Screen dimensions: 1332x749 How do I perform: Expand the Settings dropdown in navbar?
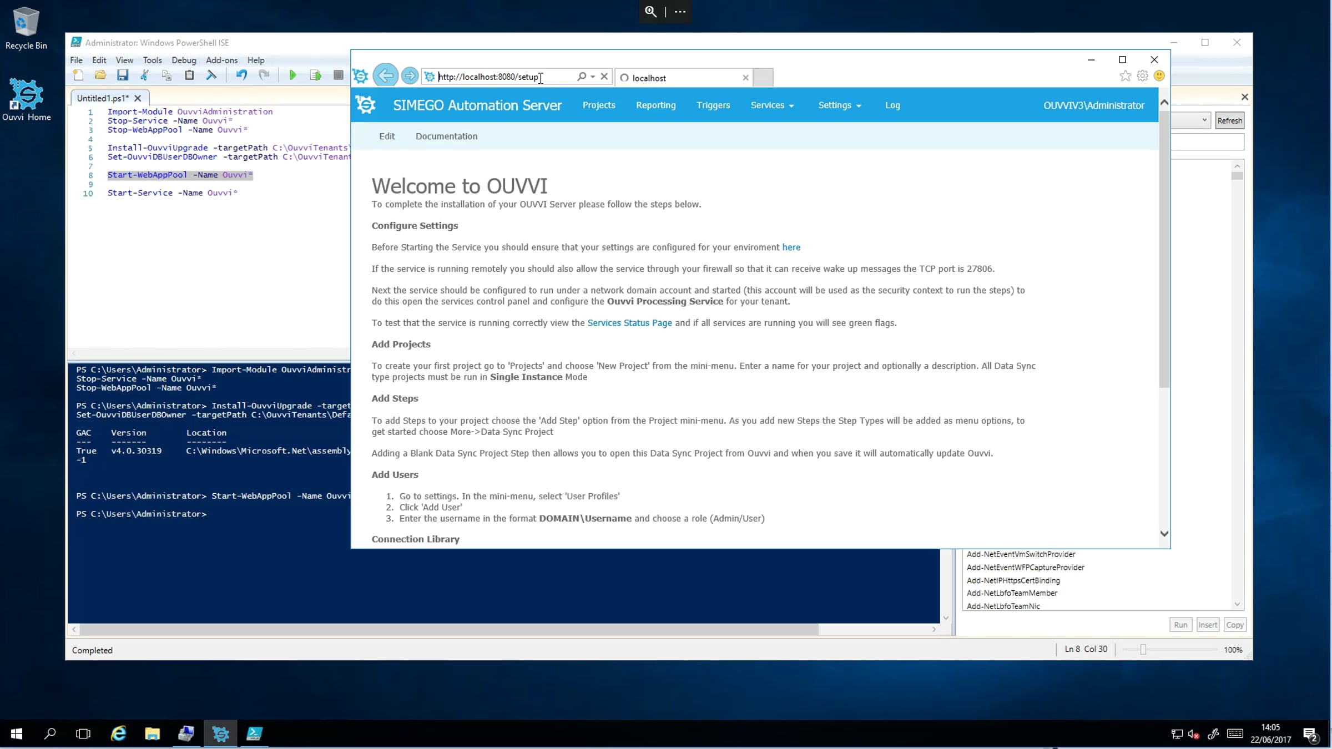tap(839, 105)
